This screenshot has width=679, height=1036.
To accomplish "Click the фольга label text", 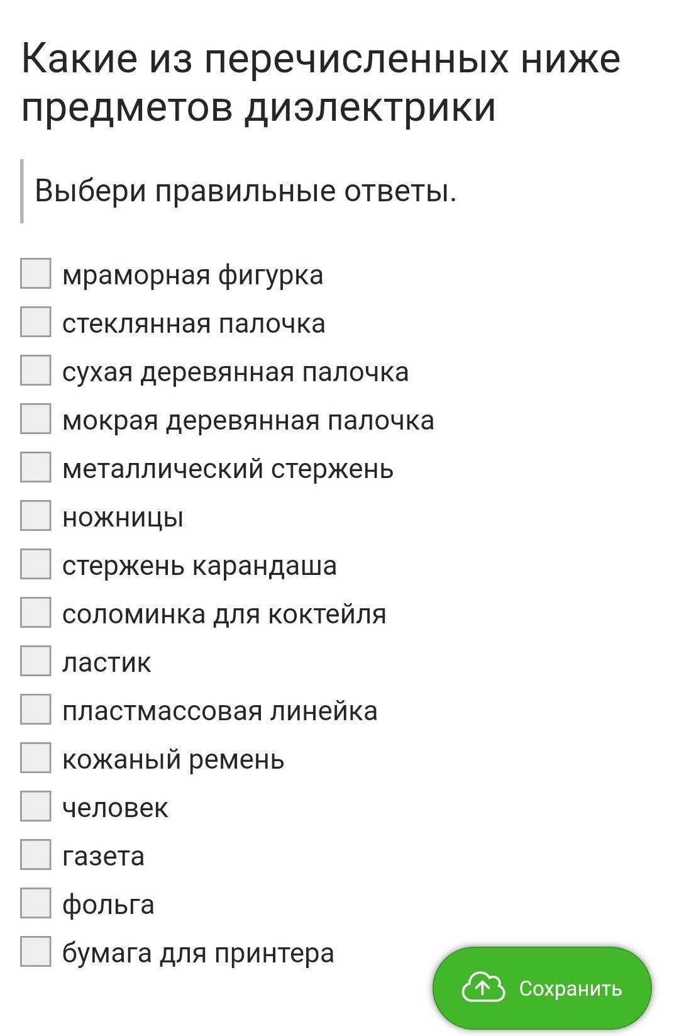I will (x=108, y=905).
